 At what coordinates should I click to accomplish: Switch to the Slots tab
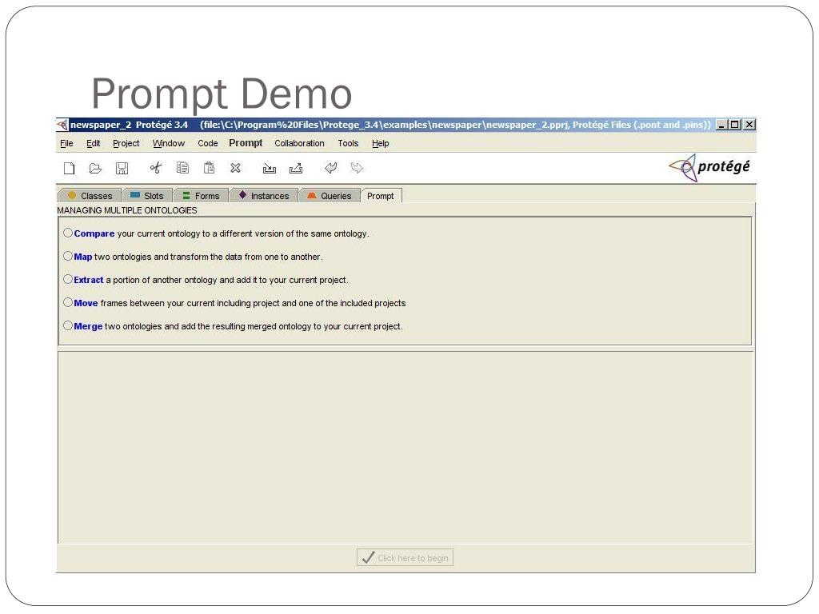point(147,195)
